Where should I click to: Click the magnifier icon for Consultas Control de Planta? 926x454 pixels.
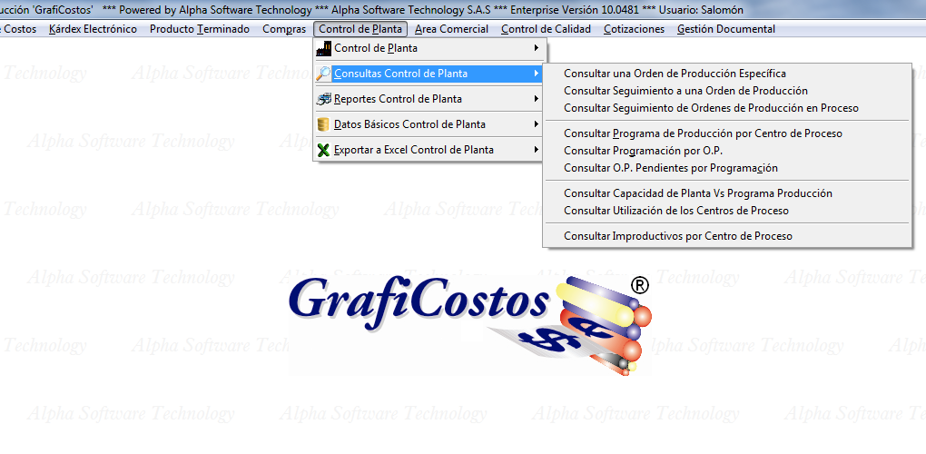324,74
